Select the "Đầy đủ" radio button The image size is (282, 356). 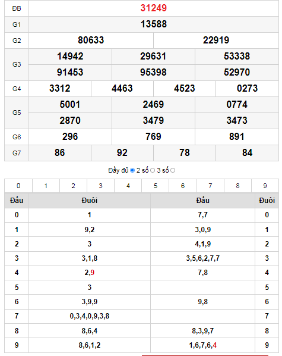132,170
